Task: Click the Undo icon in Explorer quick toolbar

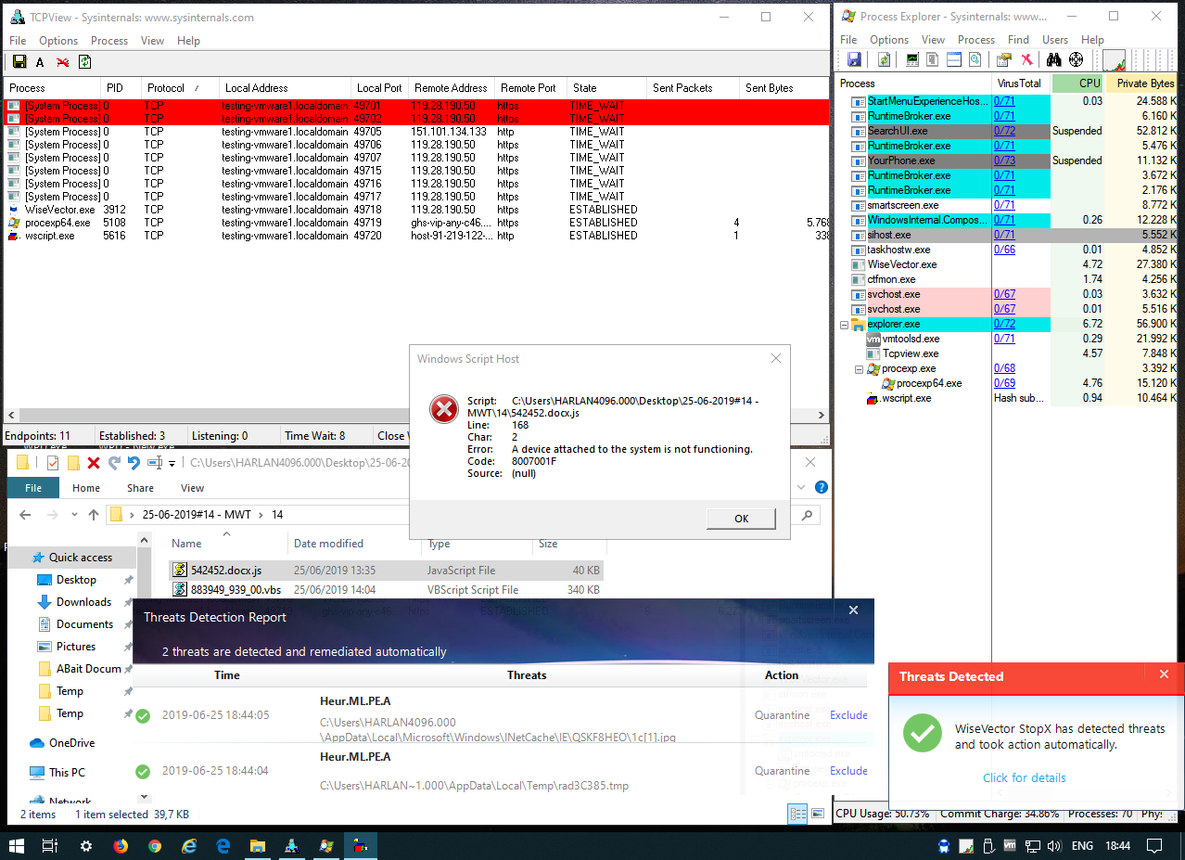Action: tap(134, 462)
